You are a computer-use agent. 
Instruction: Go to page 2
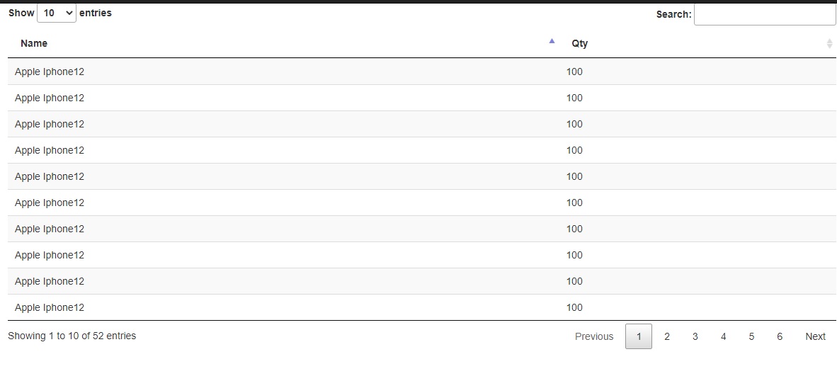tap(667, 336)
